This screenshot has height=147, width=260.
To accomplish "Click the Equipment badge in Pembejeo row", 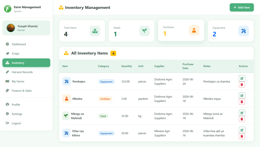I will tap(107, 82).
